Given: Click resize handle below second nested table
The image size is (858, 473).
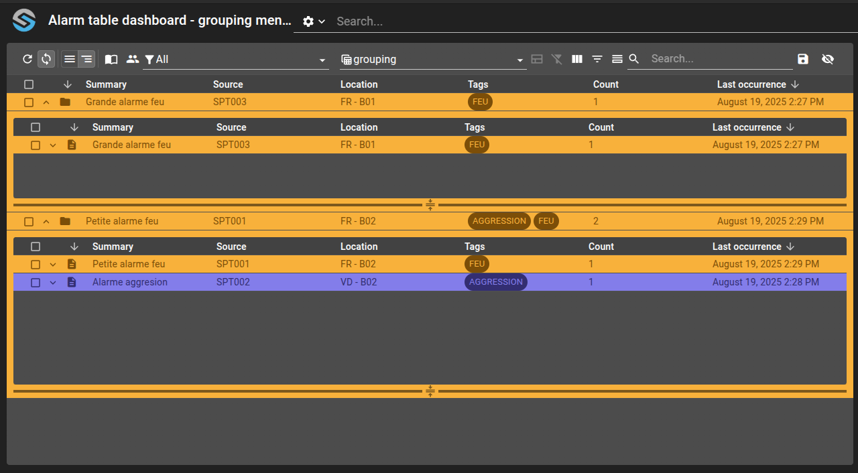Looking at the screenshot, I should (x=430, y=391).
